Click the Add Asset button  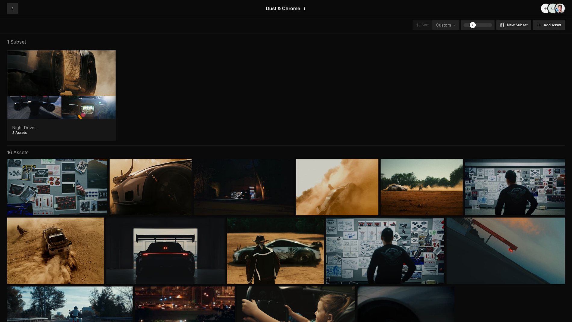(549, 25)
